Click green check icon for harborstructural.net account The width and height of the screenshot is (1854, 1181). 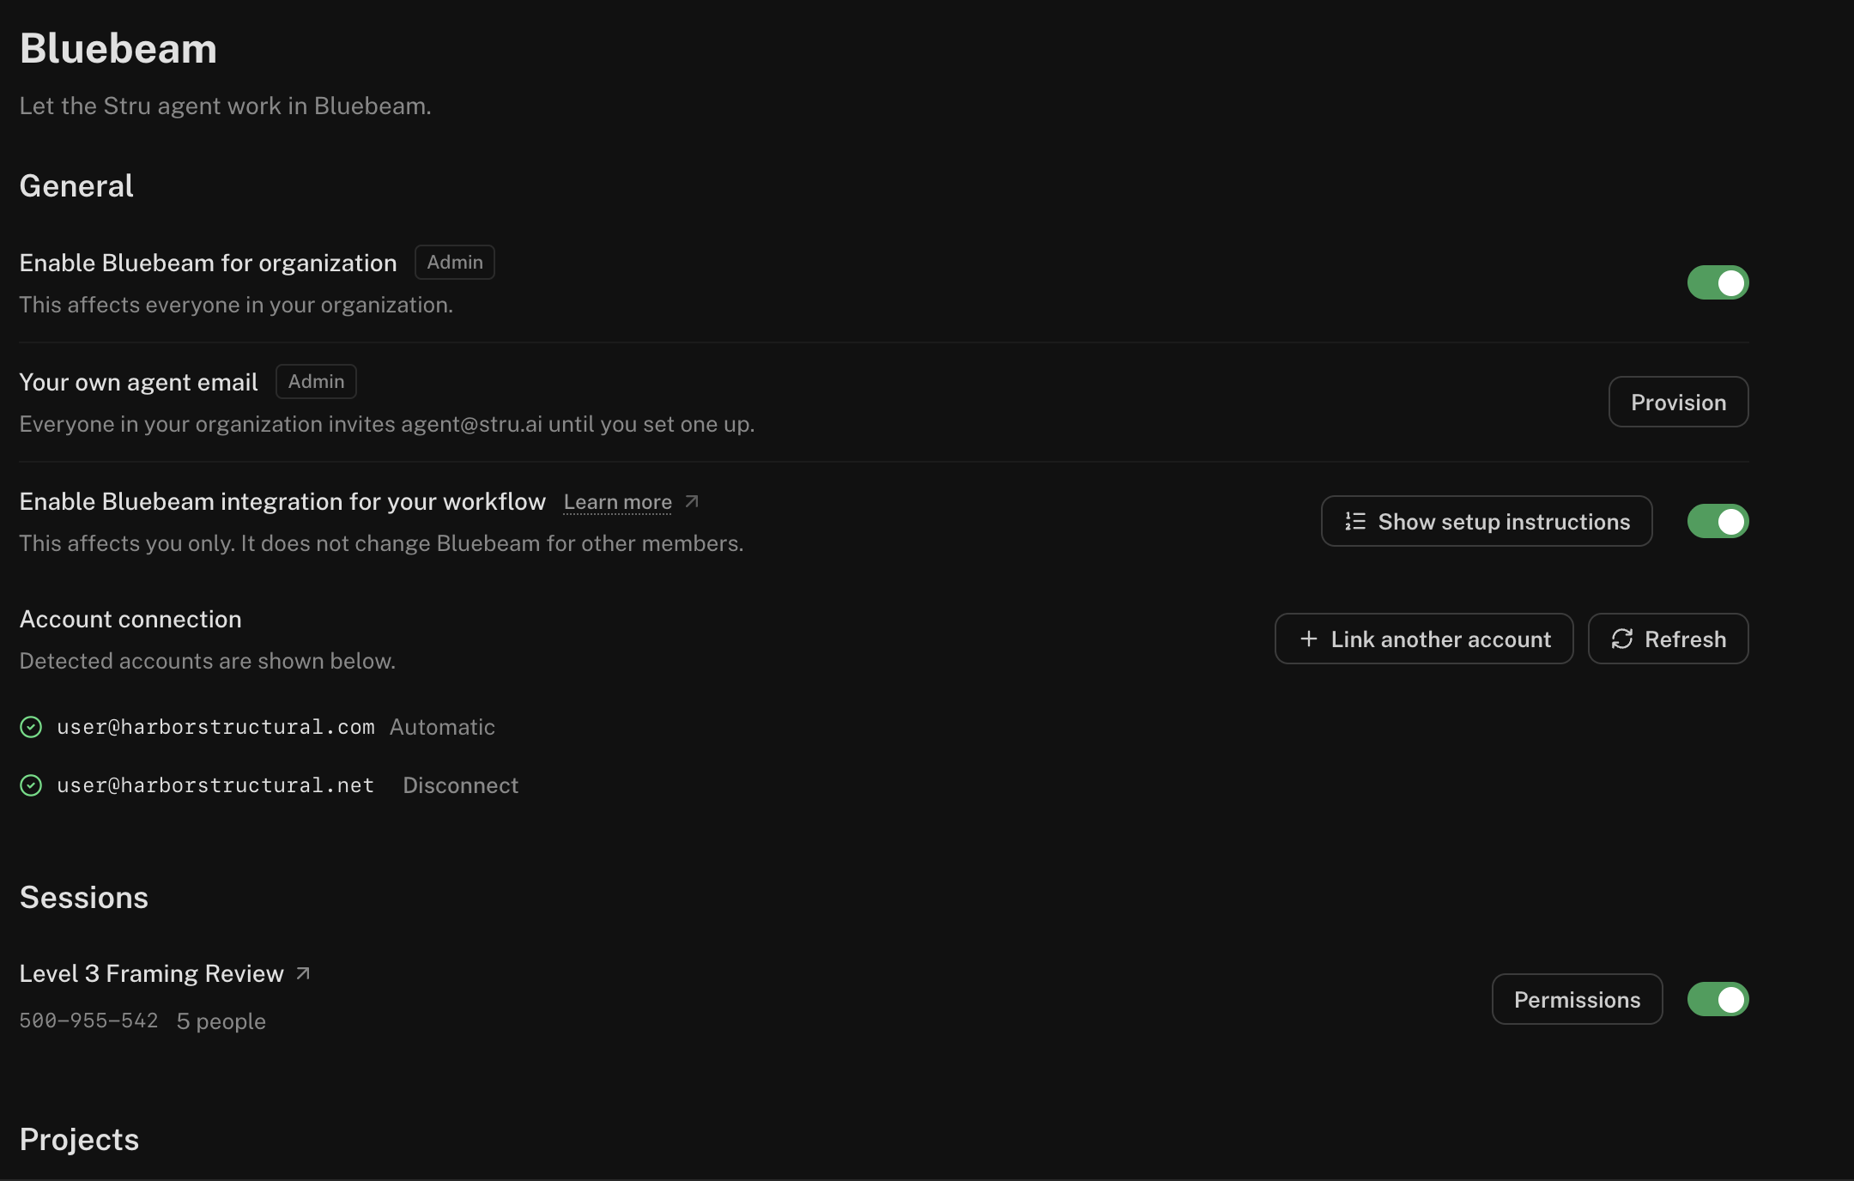coord(31,785)
